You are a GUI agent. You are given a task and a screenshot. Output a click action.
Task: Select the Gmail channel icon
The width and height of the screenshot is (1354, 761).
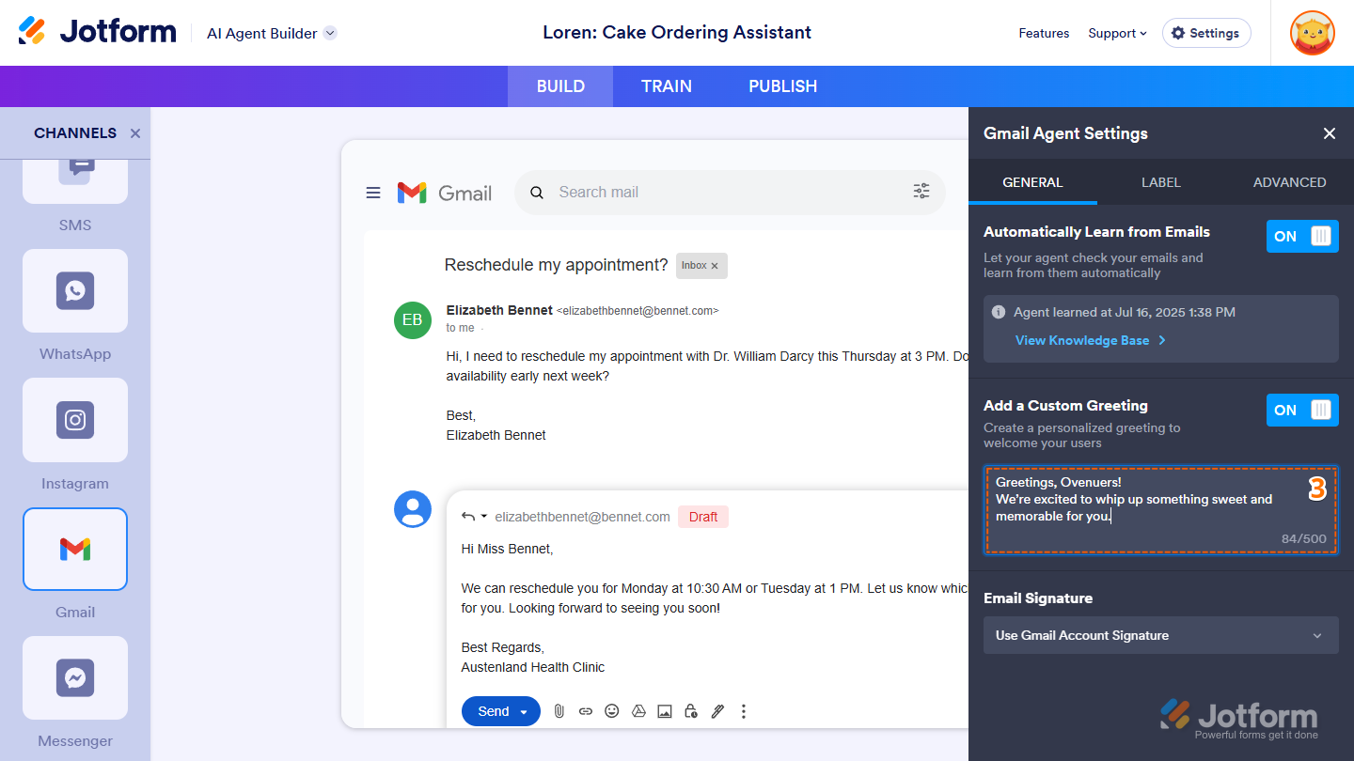pyautogui.click(x=75, y=549)
